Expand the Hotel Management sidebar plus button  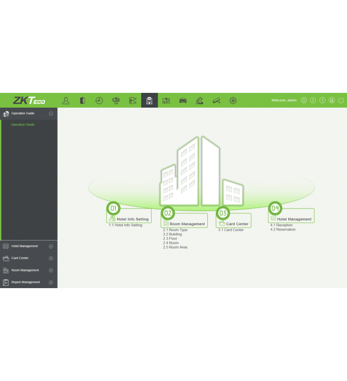(x=51, y=246)
